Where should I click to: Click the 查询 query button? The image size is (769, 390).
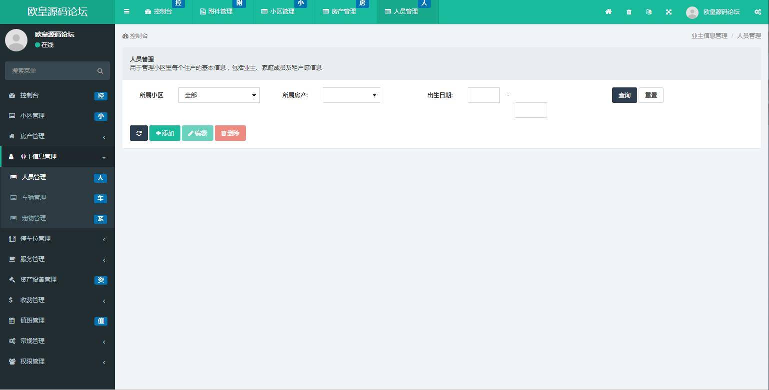624,95
